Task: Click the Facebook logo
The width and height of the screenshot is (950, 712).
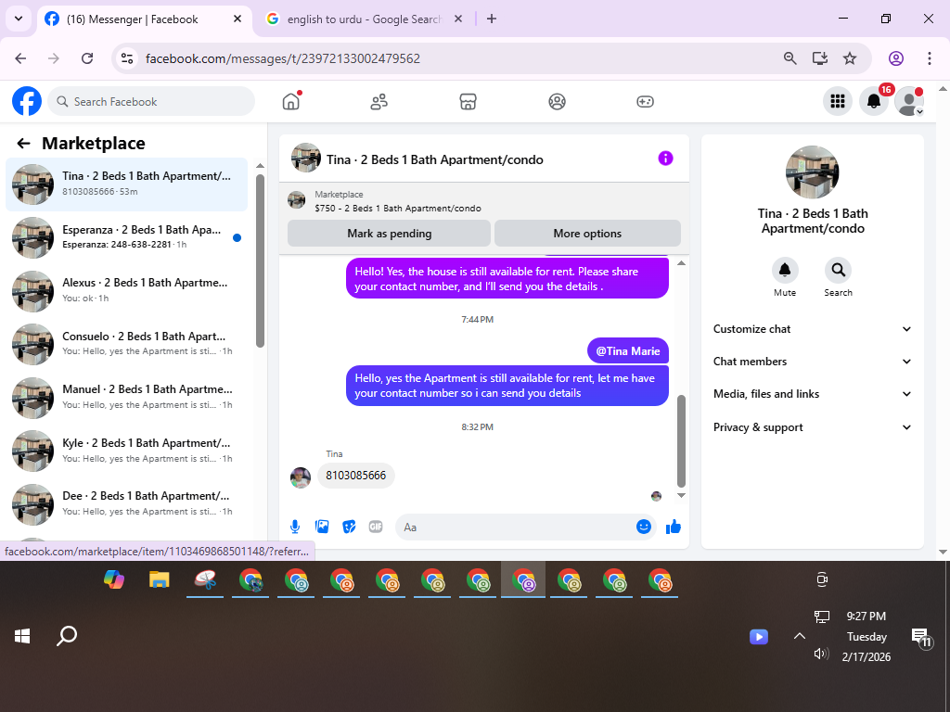Action: (x=27, y=101)
